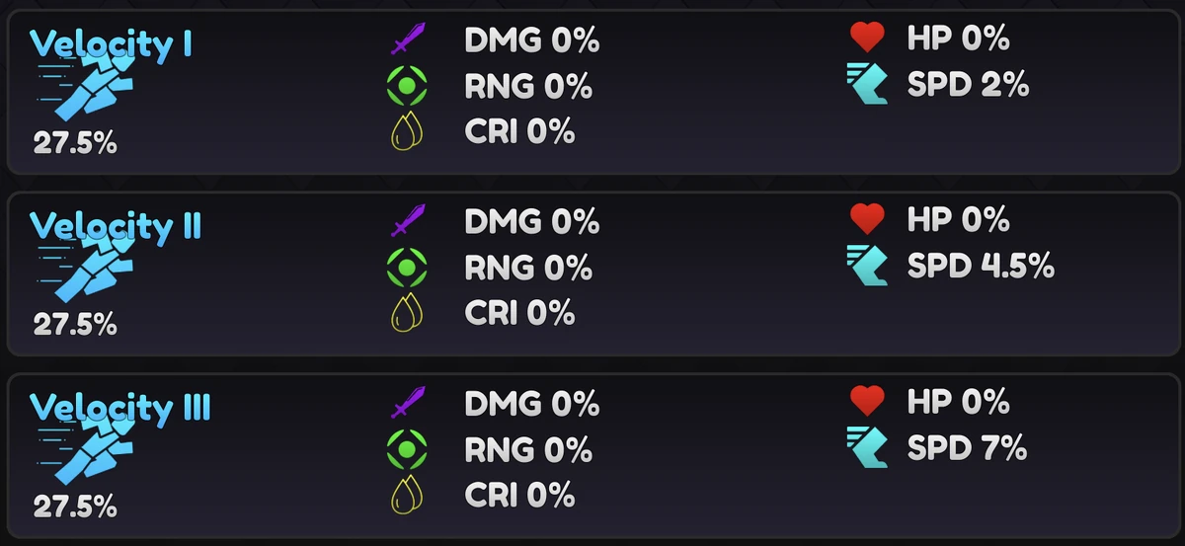Click the purple sword icon in Velocity III
The width and height of the screenshot is (1185, 546).
pyautogui.click(x=407, y=403)
